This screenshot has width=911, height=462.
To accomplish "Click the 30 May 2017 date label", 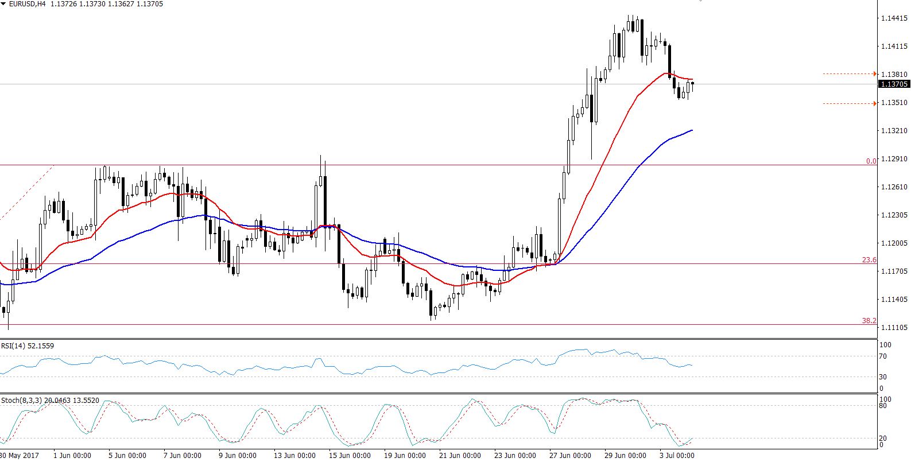I will pyautogui.click(x=18, y=456).
